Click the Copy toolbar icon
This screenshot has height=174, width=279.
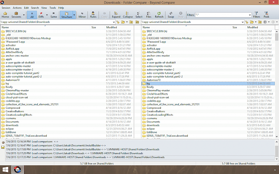(x=104, y=15)
